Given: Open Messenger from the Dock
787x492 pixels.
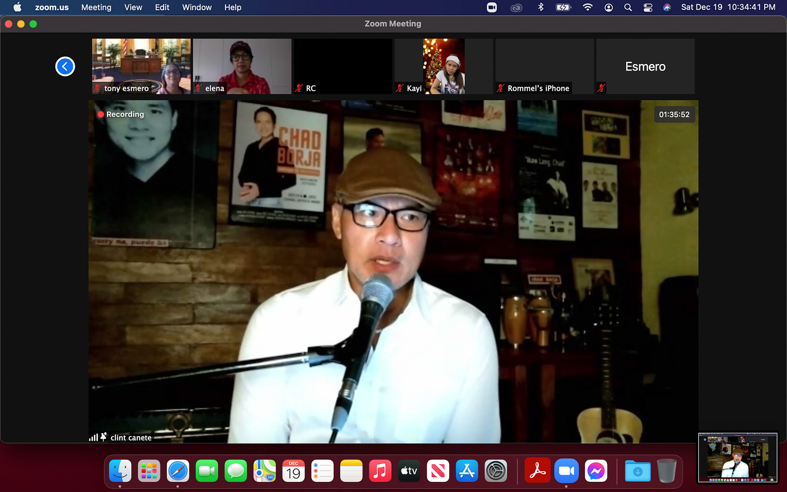Looking at the screenshot, I should pyautogui.click(x=595, y=471).
